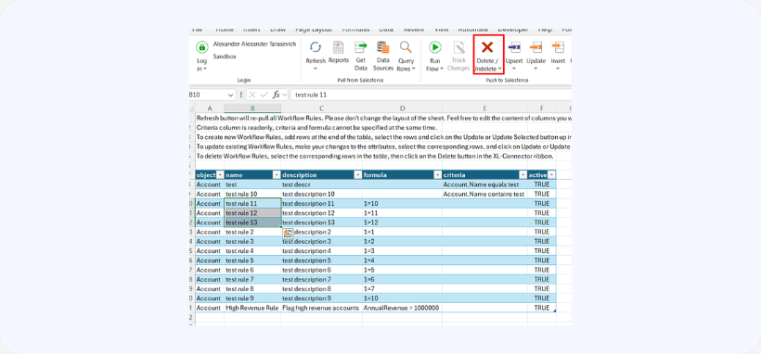Viewport: 761px width, 354px height.
Task: Select column A header
Action: click(x=210, y=108)
